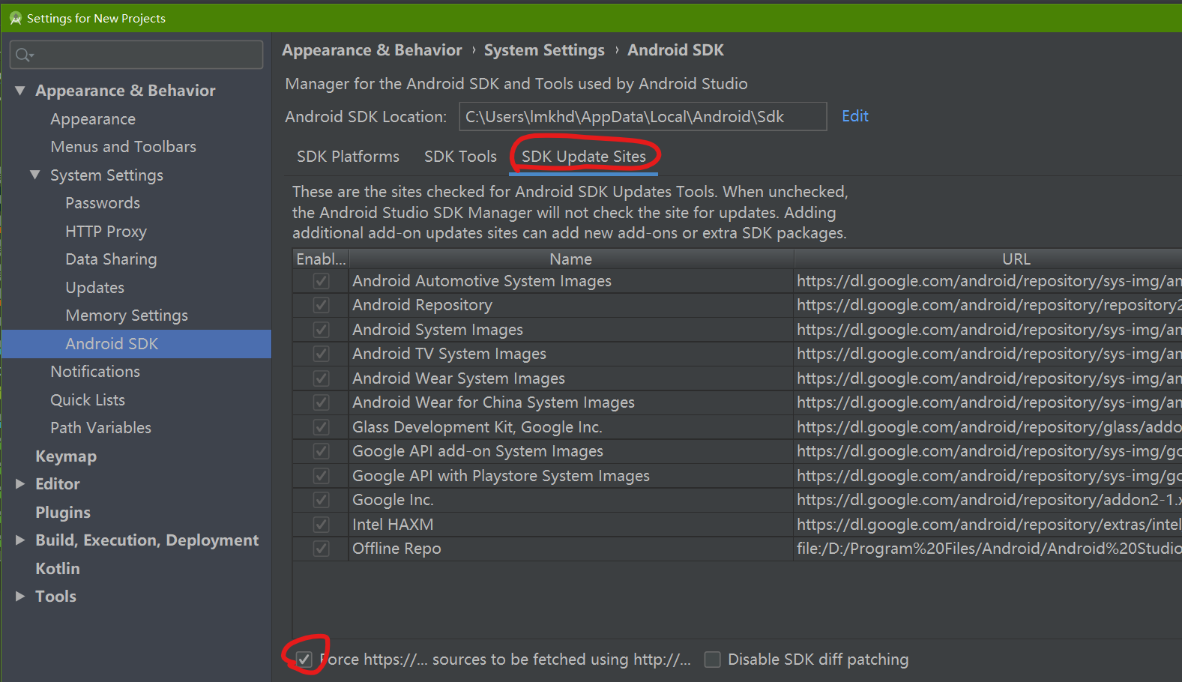The height and width of the screenshot is (682, 1182).
Task: Open Menus and Toolbars settings
Action: 124,147
